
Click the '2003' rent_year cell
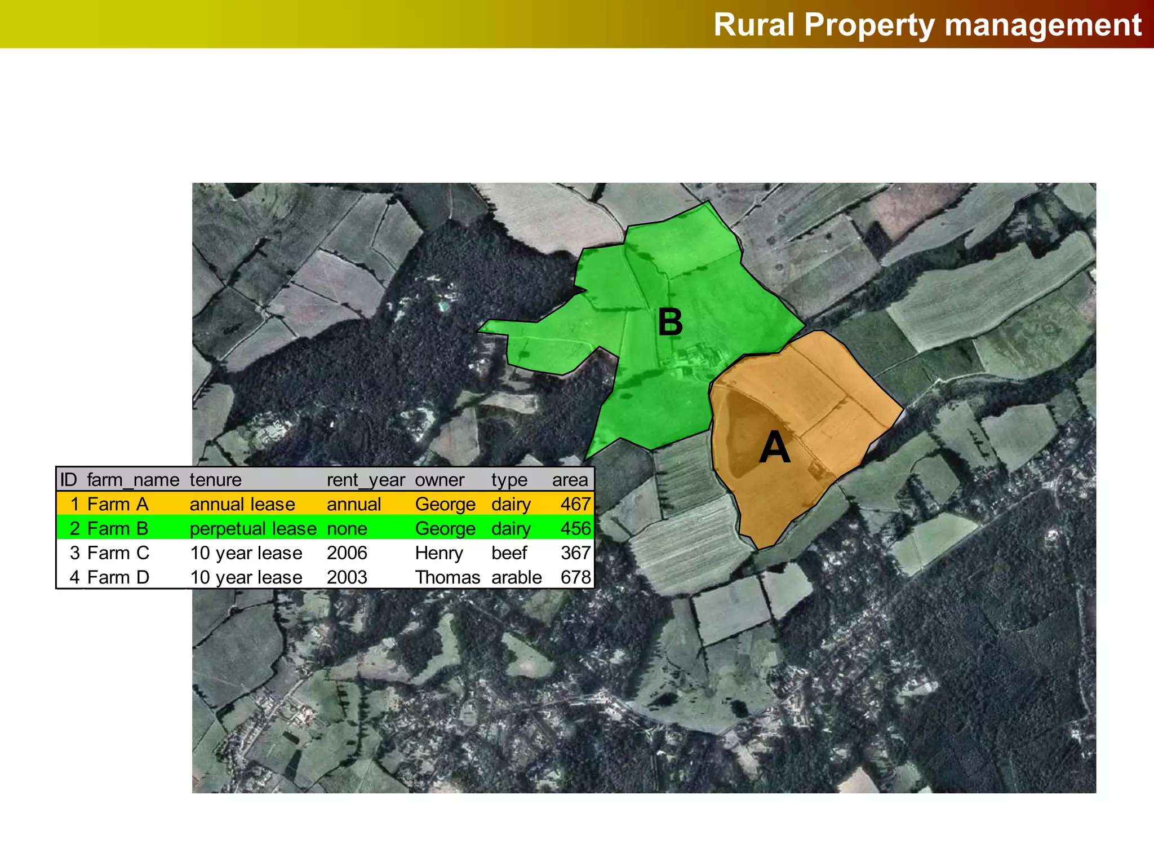coord(347,577)
